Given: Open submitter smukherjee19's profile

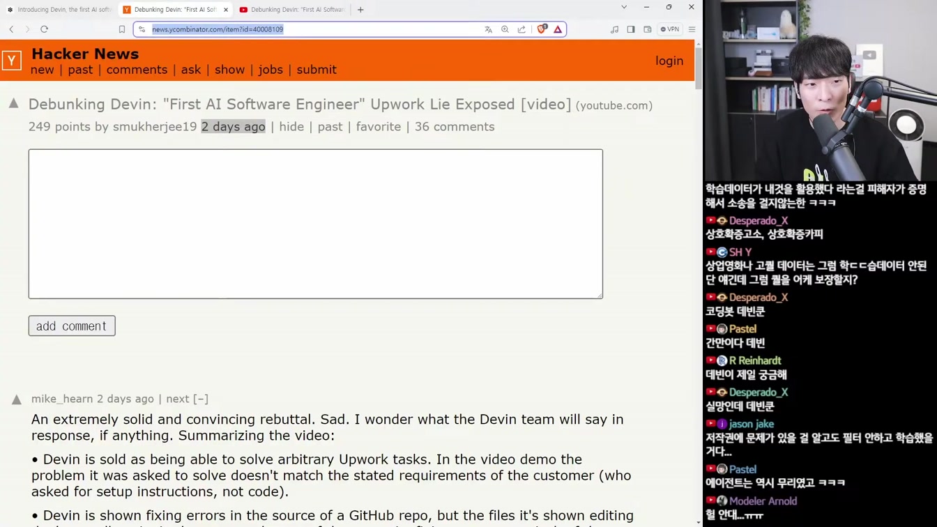Looking at the screenshot, I should [x=155, y=127].
